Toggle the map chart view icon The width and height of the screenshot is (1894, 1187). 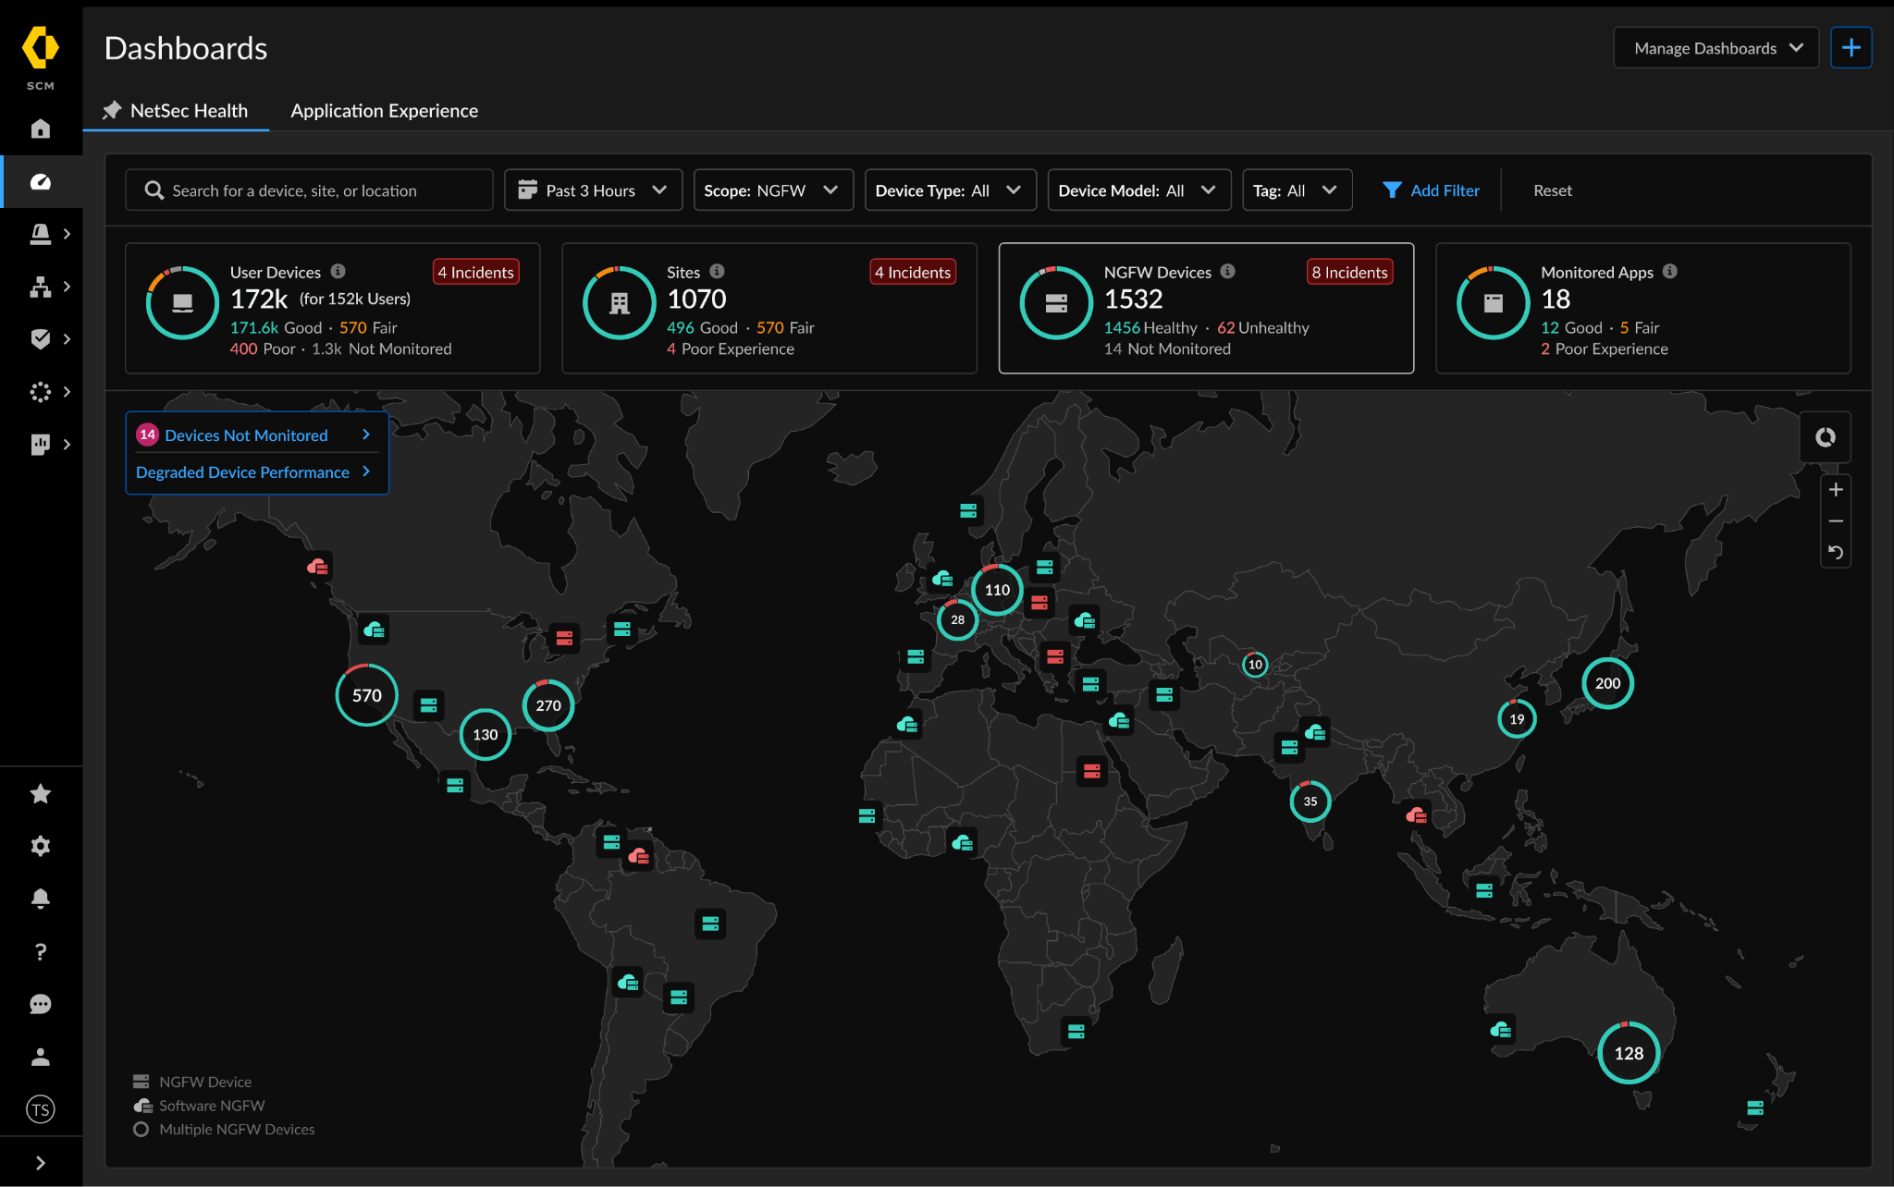[1825, 437]
